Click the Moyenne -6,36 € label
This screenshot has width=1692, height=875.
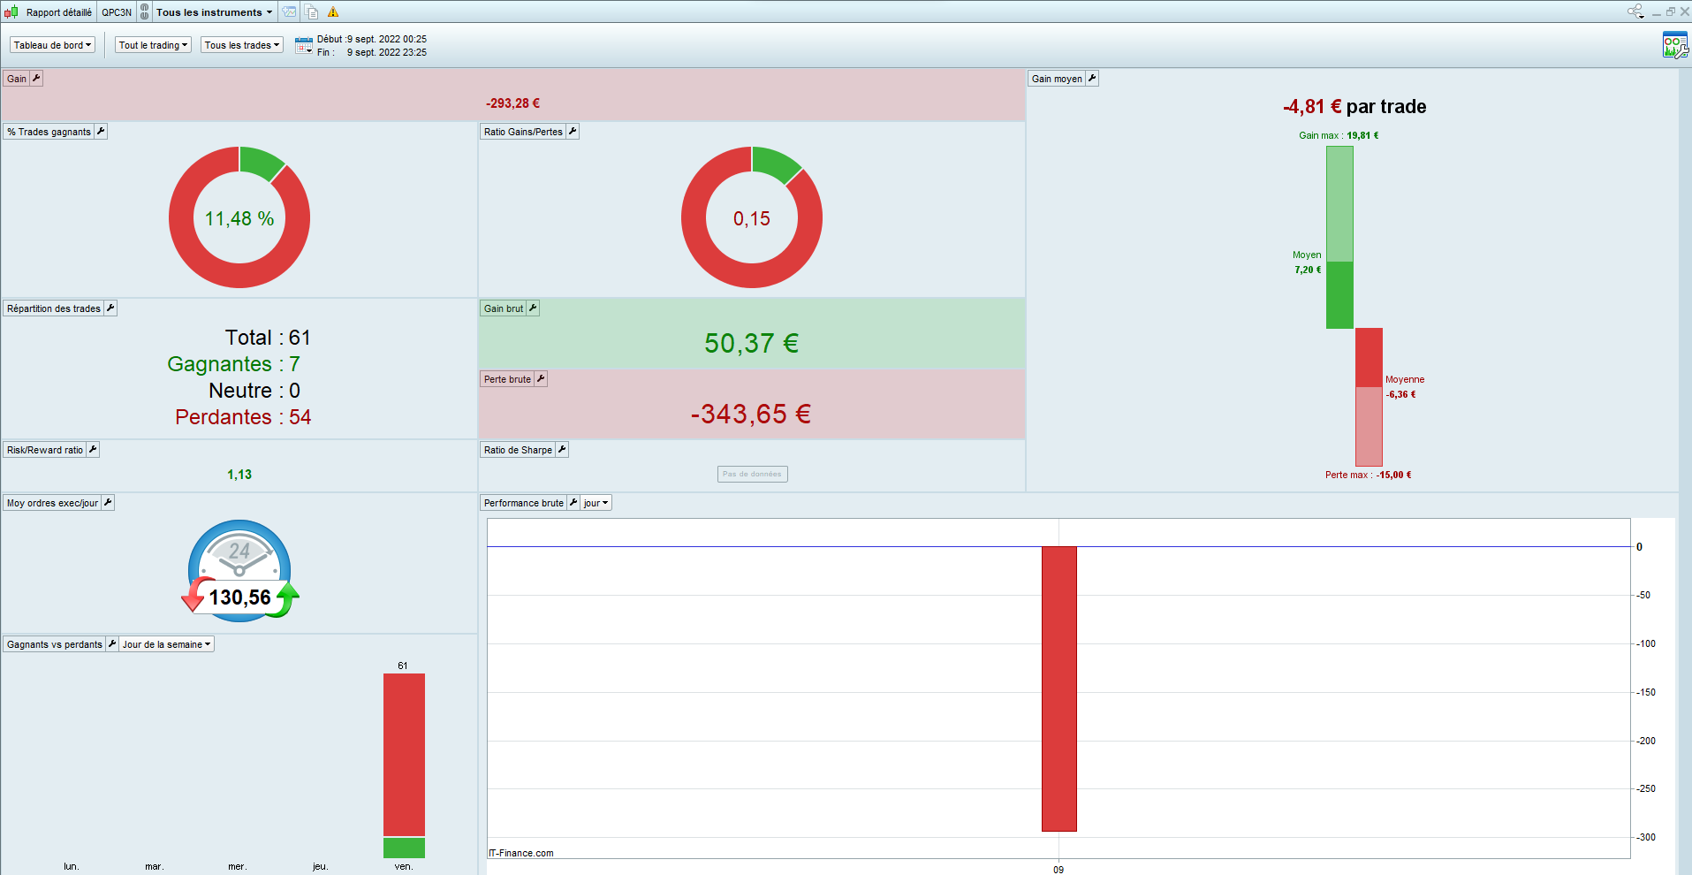[1405, 387]
